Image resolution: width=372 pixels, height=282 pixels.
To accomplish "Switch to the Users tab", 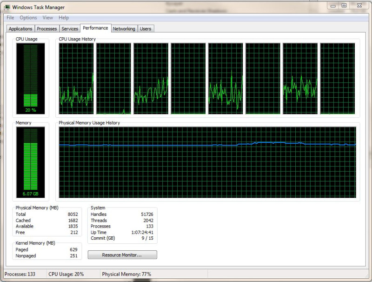I will [146, 28].
